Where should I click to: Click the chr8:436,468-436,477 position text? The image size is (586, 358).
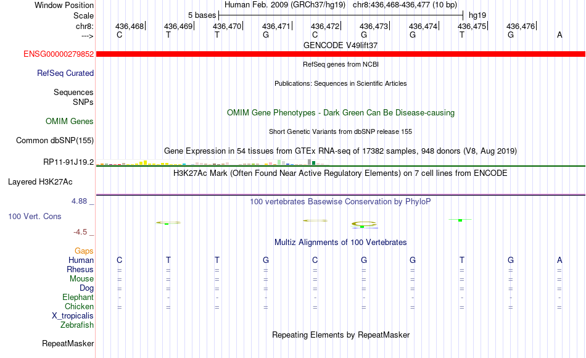405,5
